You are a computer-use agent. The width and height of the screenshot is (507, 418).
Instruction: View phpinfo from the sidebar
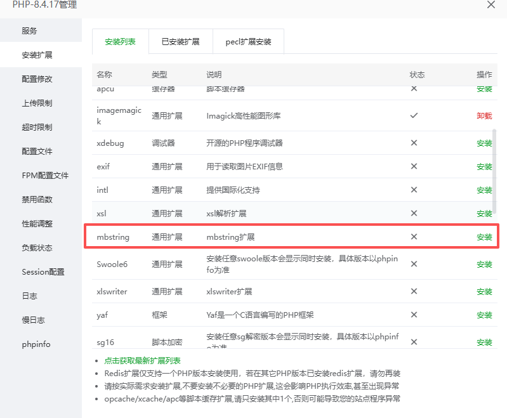tap(36, 344)
